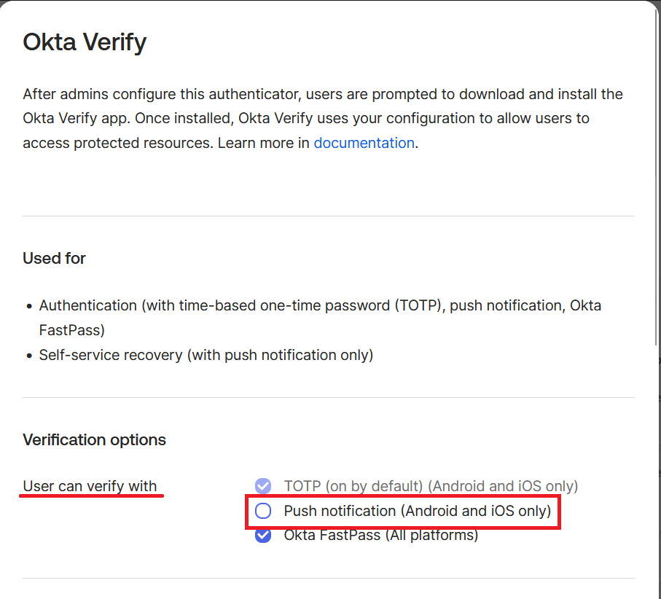Screen dimensions: 661x599
Task: Click the Self-service recovery bullet text
Action: (x=206, y=355)
